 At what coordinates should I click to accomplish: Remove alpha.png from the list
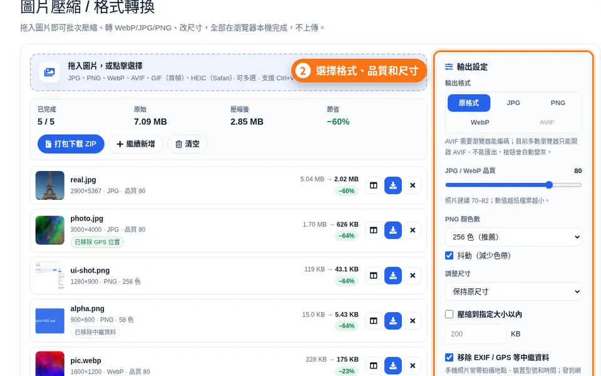(413, 321)
